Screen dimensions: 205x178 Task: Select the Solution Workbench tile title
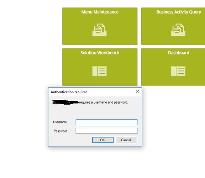(100, 53)
